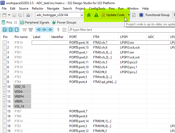Click the Save All icon
The image size is (175, 133).
coord(20,15)
